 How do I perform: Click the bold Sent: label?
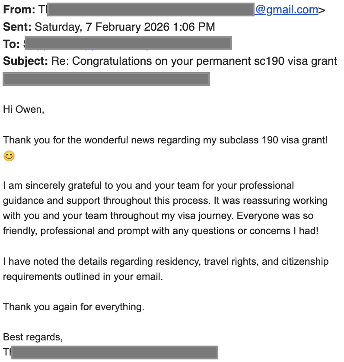tap(17, 27)
